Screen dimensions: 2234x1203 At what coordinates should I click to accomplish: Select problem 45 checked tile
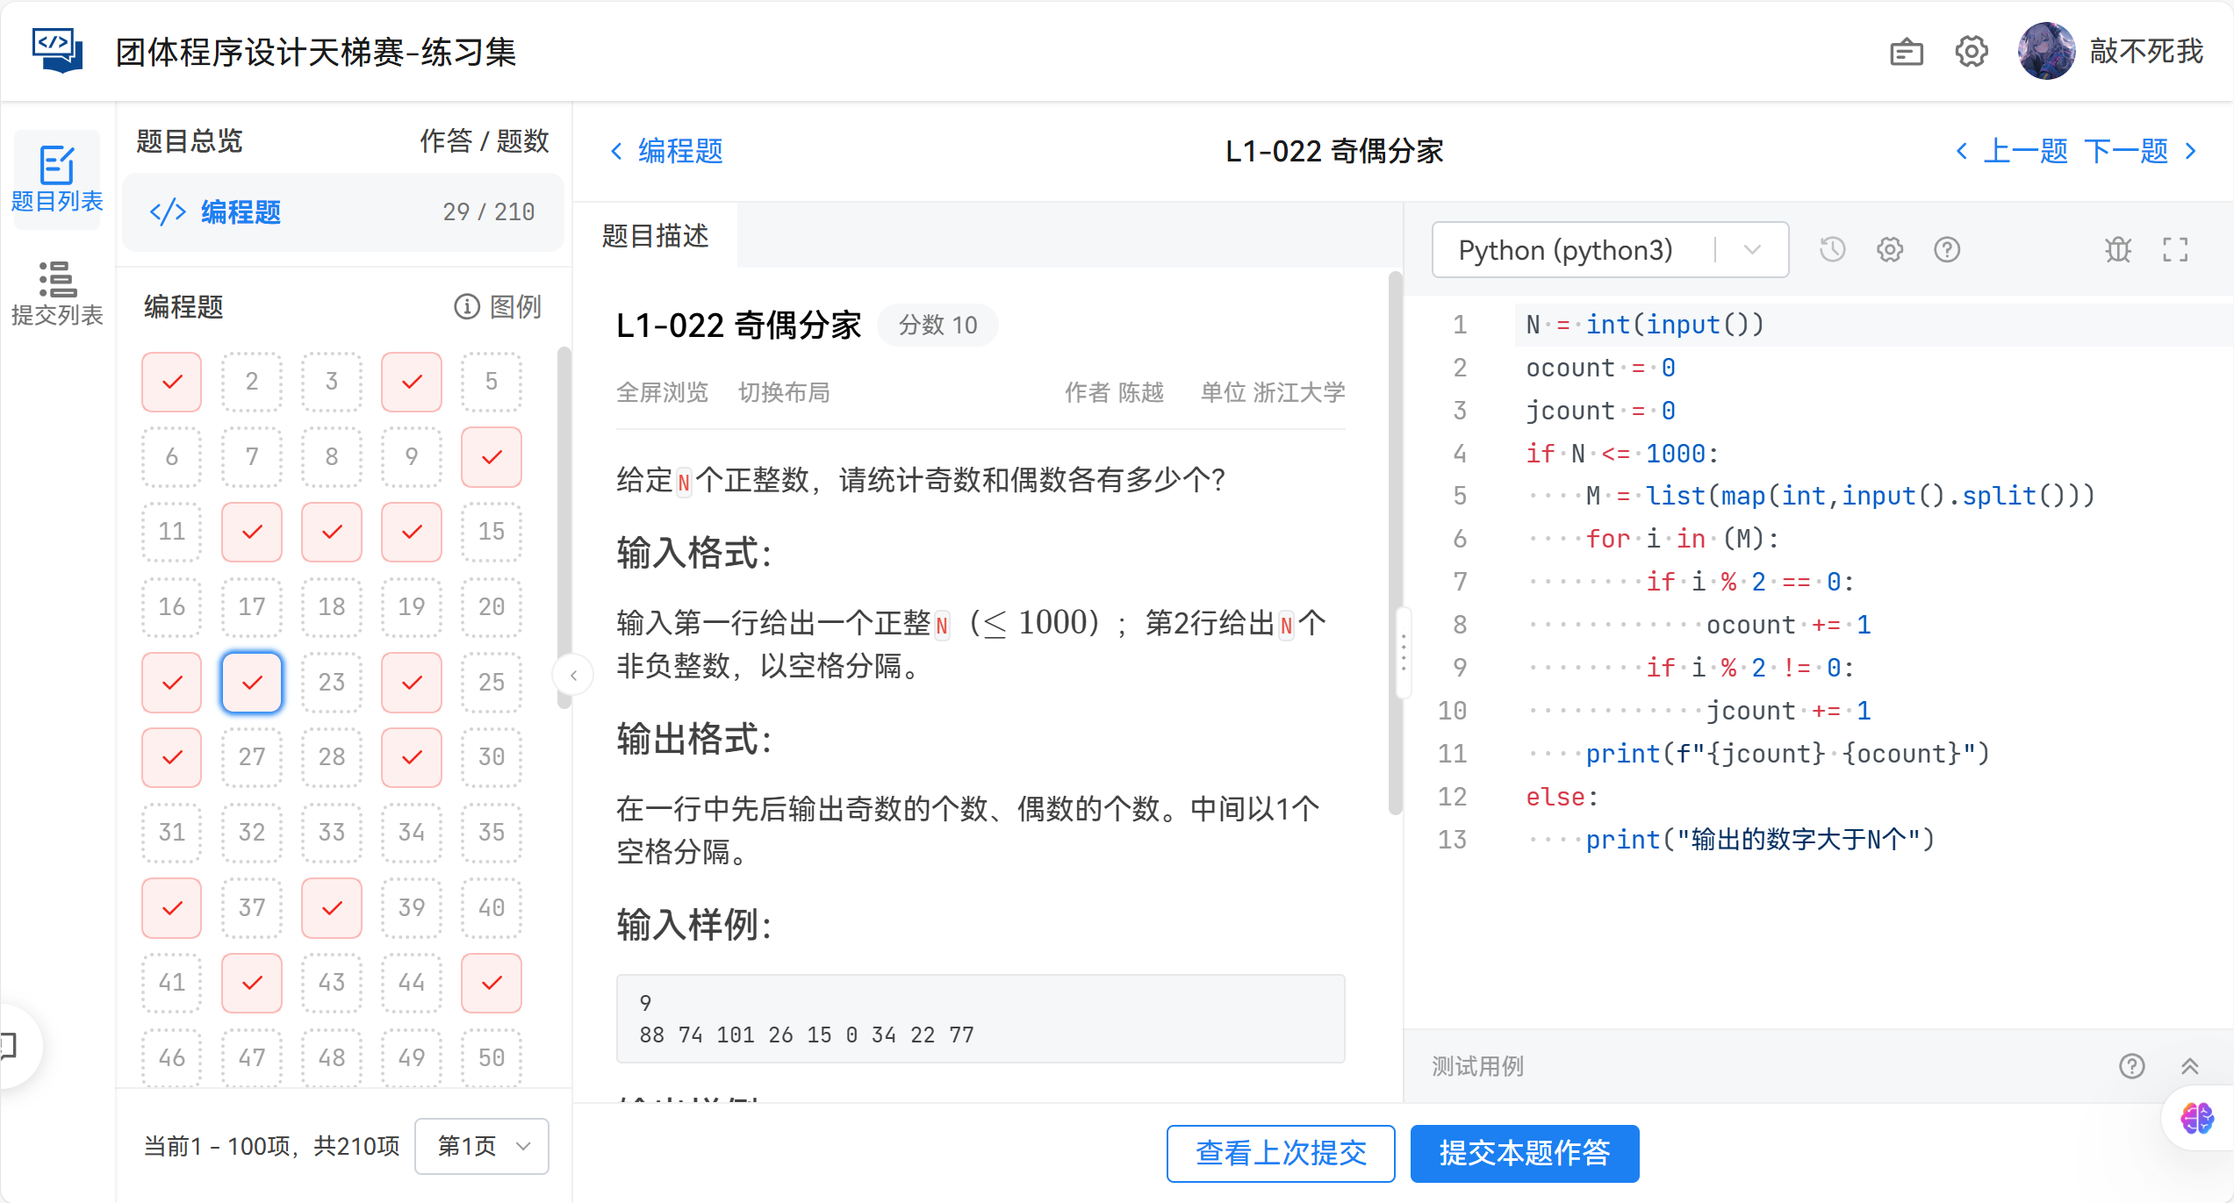(x=492, y=983)
